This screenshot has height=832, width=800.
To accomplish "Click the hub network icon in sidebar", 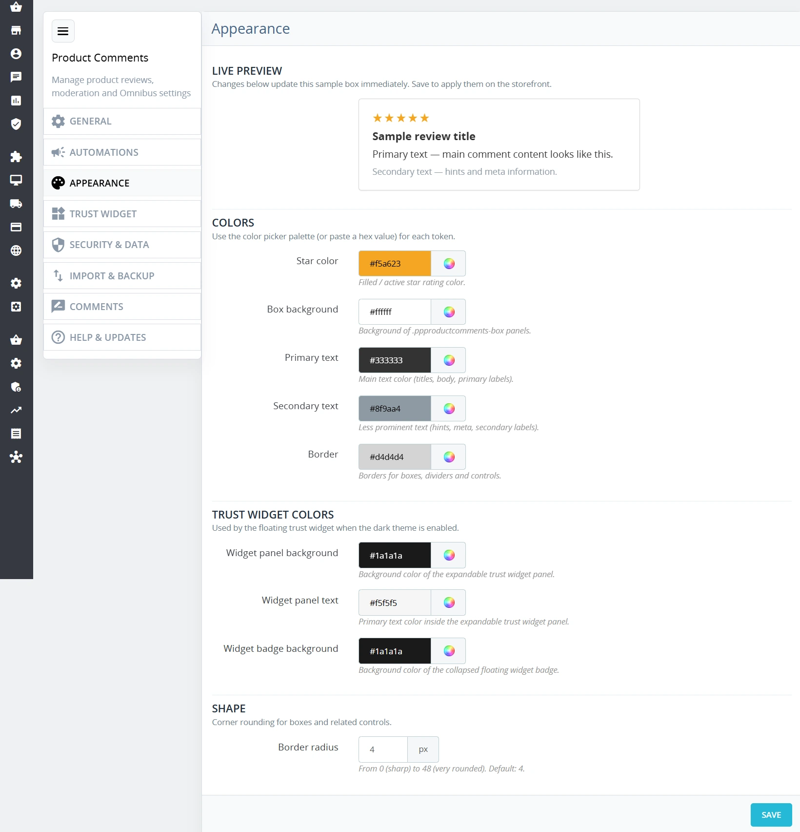I will coord(16,457).
